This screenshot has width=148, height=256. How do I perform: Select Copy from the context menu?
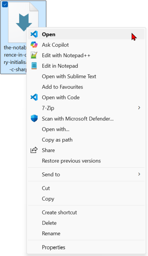click(86, 199)
